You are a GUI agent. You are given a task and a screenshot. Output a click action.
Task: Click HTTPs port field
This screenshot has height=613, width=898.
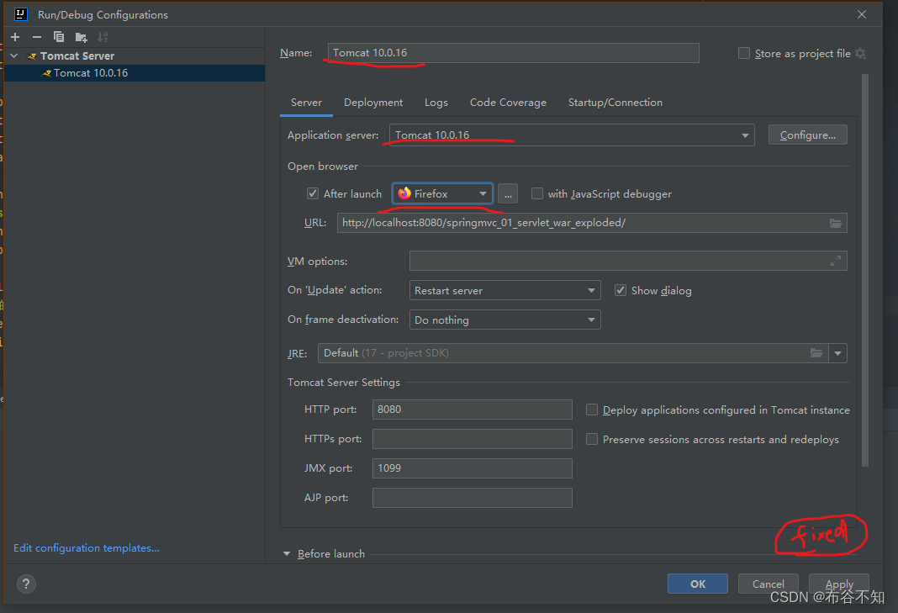click(x=472, y=439)
